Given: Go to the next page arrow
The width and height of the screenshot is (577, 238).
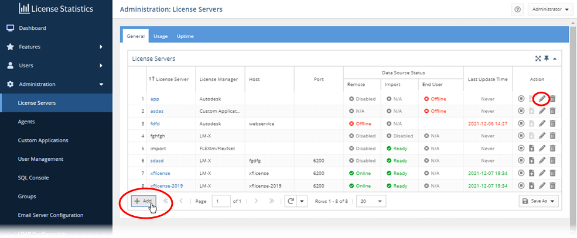Looking at the screenshot, I should click(257, 201).
